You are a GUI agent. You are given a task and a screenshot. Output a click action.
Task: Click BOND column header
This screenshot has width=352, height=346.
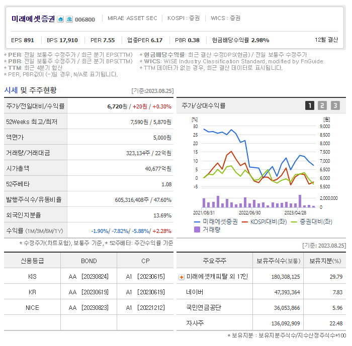click(x=89, y=261)
